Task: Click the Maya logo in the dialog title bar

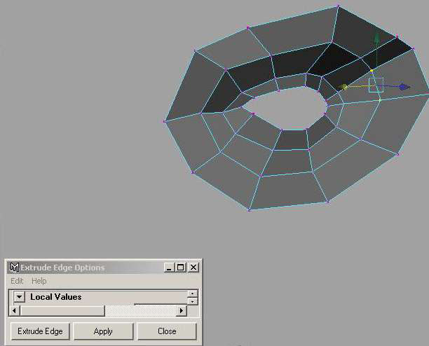Action: click(14, 268)
